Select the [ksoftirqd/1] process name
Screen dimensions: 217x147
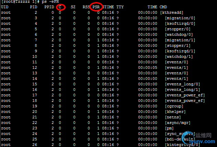click(180, 51)
